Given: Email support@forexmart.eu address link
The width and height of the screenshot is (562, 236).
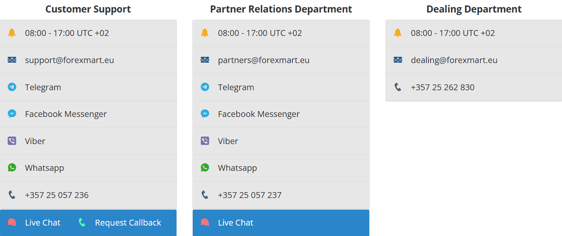Looking at the screenshot, I should coord(69,60).
